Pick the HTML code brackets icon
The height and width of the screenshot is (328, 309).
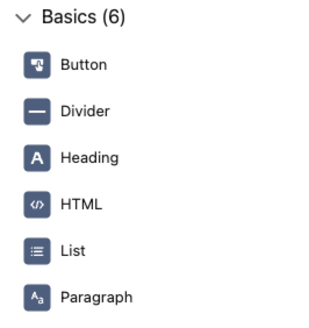[37, 205]
